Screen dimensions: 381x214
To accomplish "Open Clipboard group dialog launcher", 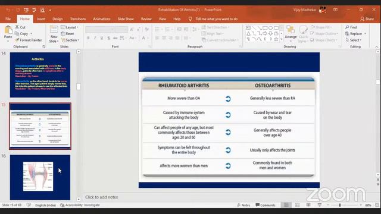I will (x=43, y=46).
